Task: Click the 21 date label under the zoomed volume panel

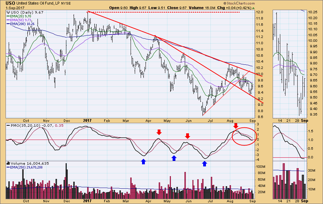Action: pyautogui.click(x=288, y=201)
